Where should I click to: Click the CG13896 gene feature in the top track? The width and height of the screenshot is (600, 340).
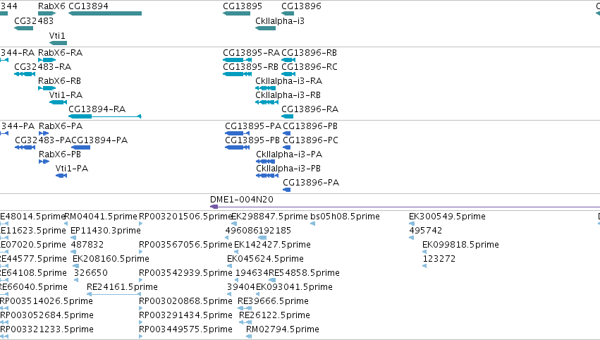point(288,13)
